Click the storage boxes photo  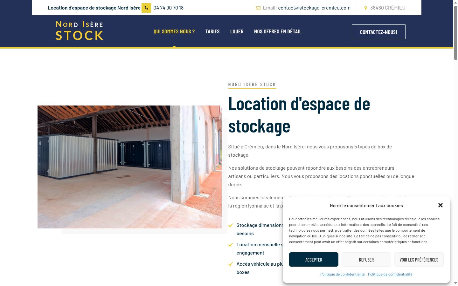click(x=129, y=167)
